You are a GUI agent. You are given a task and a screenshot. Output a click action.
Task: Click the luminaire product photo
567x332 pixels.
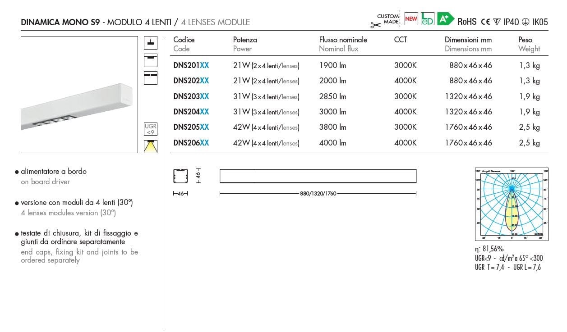[x=79, y=95]
